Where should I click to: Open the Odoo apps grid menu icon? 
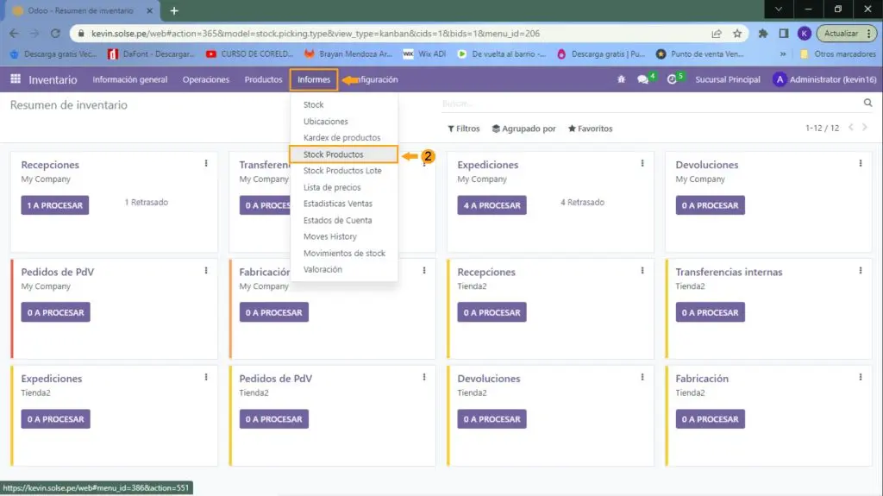[x=16, y=79]
